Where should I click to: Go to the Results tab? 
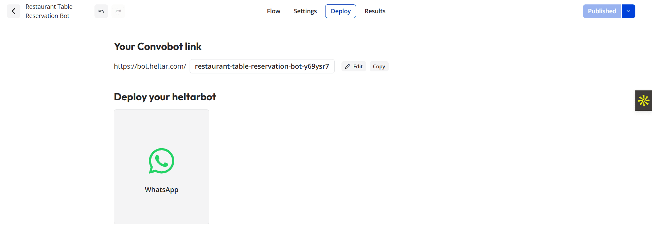pos(375,11)
